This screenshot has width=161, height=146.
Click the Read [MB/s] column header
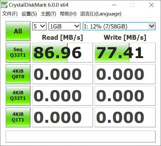[x=62, y=38]
